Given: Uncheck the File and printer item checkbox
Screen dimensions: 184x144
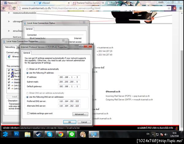Looking at the screenshot, I should click(9, 76).
